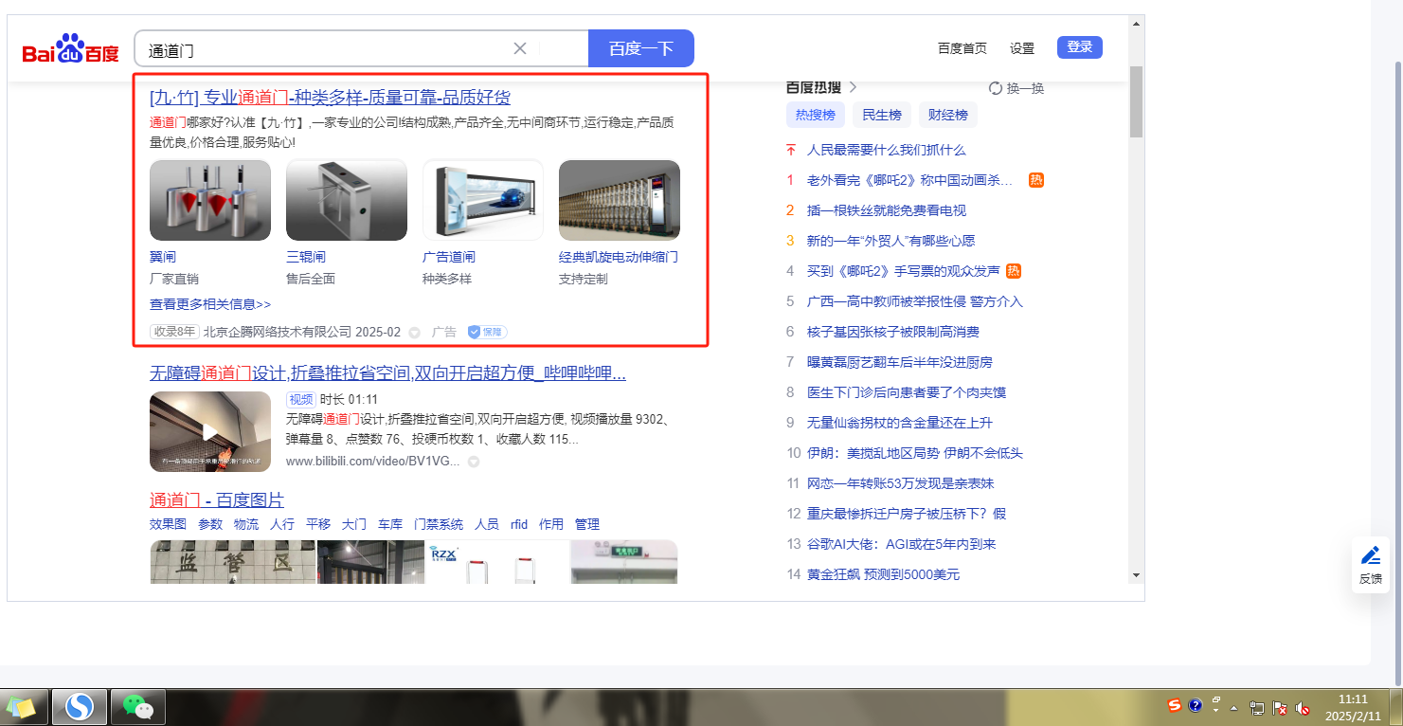Clear the search box with the X icon

pyautogui.click(x=520, y=48)
